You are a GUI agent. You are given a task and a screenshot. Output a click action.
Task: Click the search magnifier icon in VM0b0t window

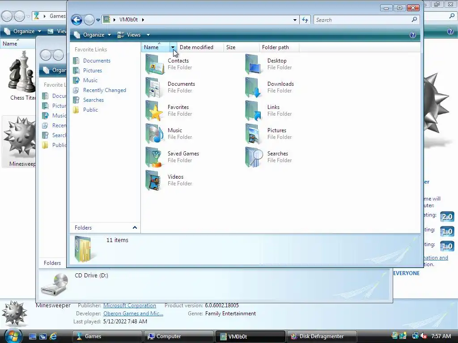(x=414, y=20)
